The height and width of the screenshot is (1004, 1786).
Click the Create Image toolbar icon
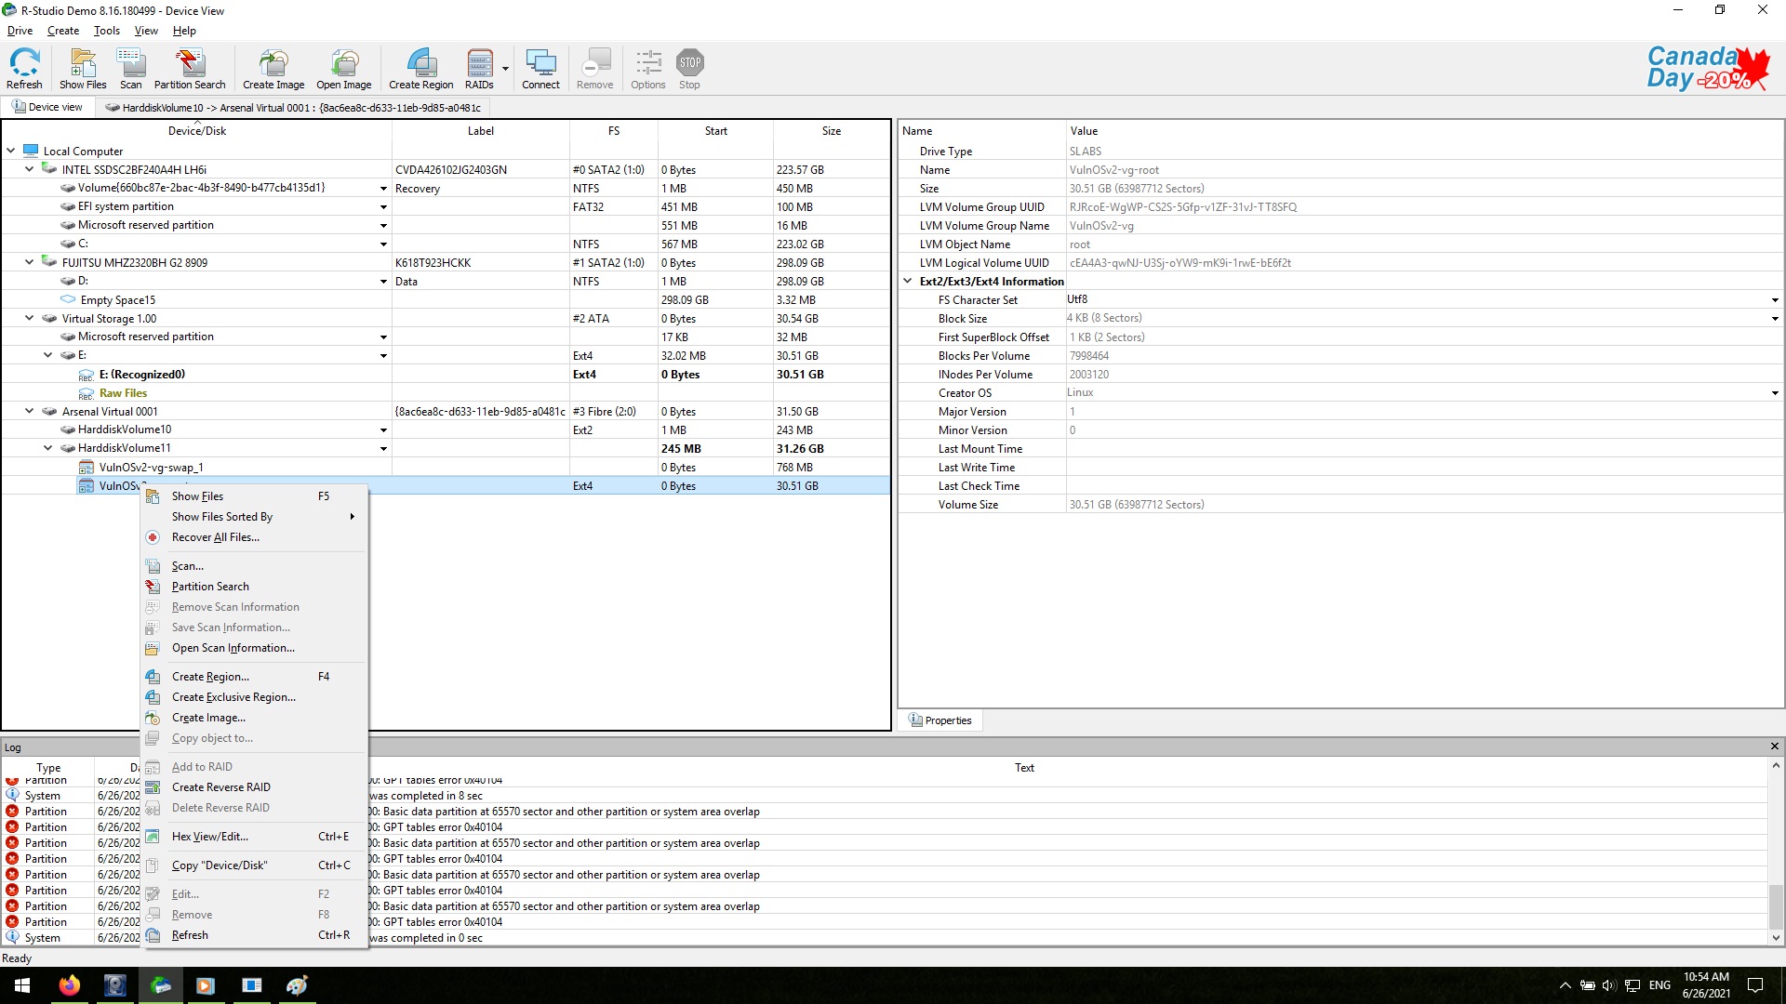click(x=273, y=70)
